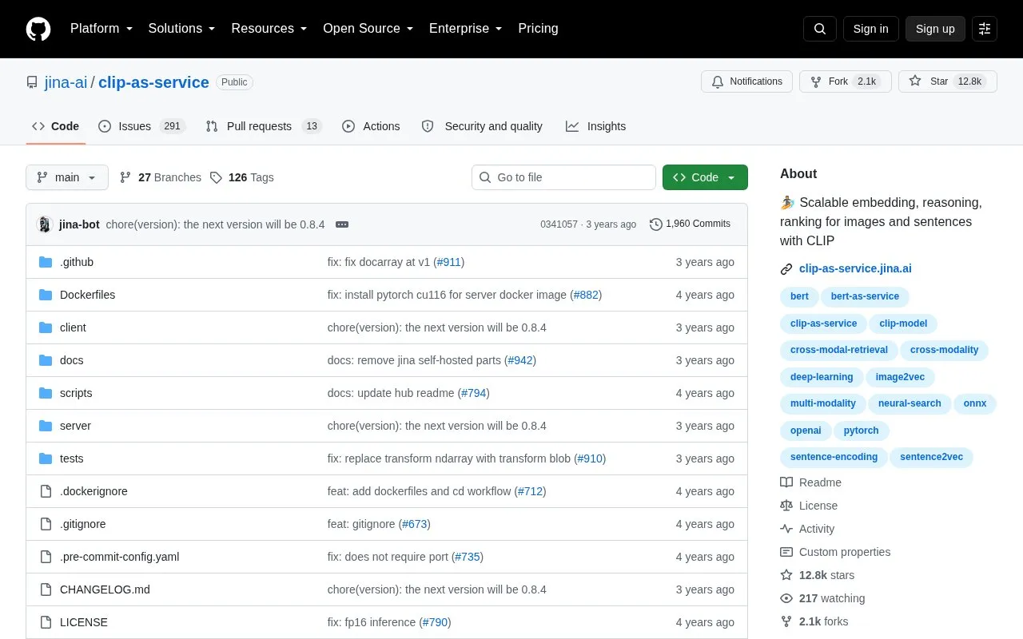Viewport: 1023px width, 639px height.
Task: Click the GitHub logo icon
Action: click(x=38, y=29)
